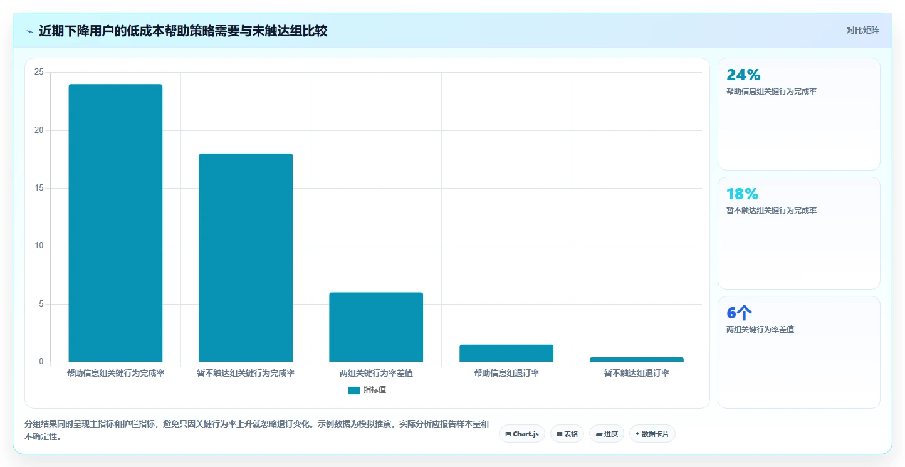Click the 帮助信息组退订率 bar

click(506, 353)
